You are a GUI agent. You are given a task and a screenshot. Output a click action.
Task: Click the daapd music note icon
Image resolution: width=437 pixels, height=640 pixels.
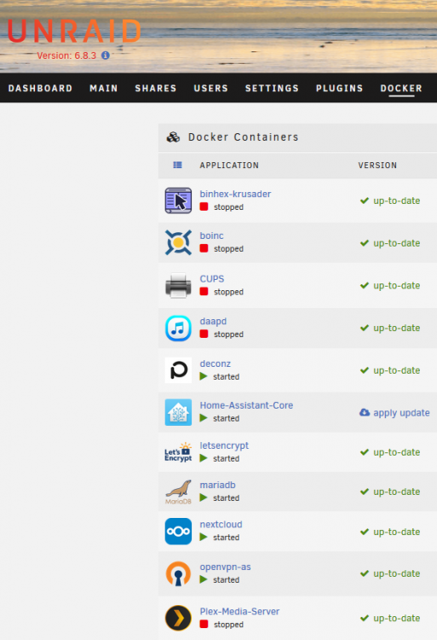click(178, 328)
